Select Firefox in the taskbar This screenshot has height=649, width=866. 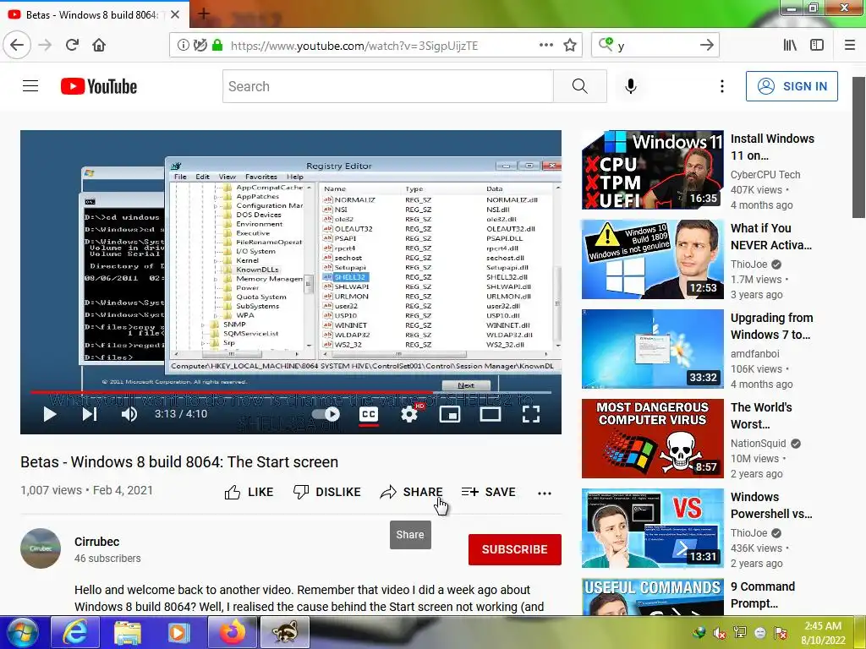point(233,632)
